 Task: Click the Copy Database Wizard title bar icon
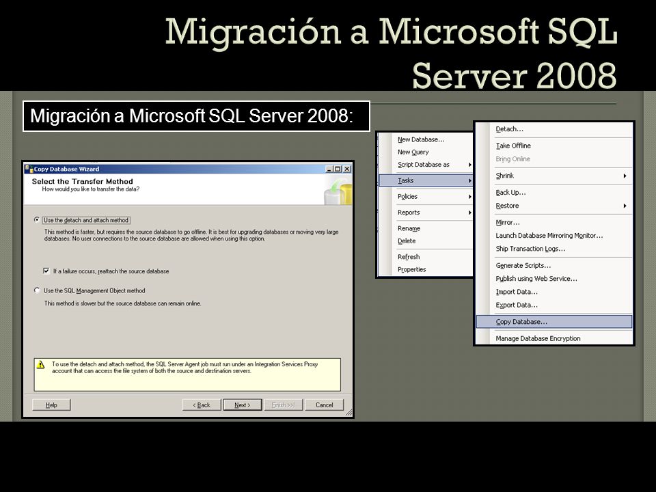pos(29,169)
